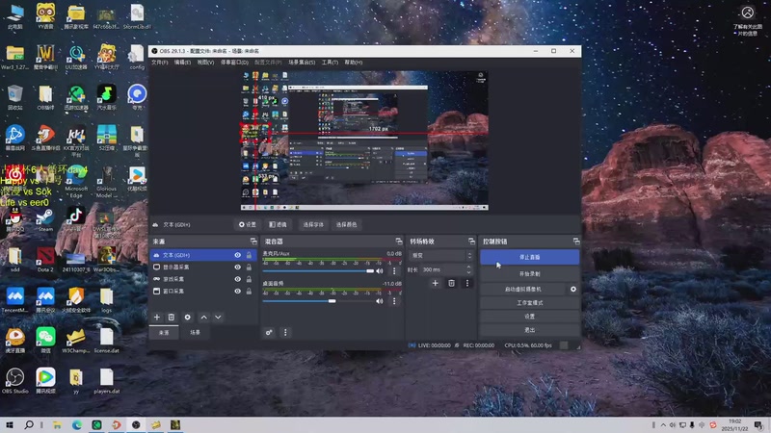The width and height of the screenshot is (771, 433).
Task: Click virtual camera settings gear icon
Action: [x=573, y=289]
